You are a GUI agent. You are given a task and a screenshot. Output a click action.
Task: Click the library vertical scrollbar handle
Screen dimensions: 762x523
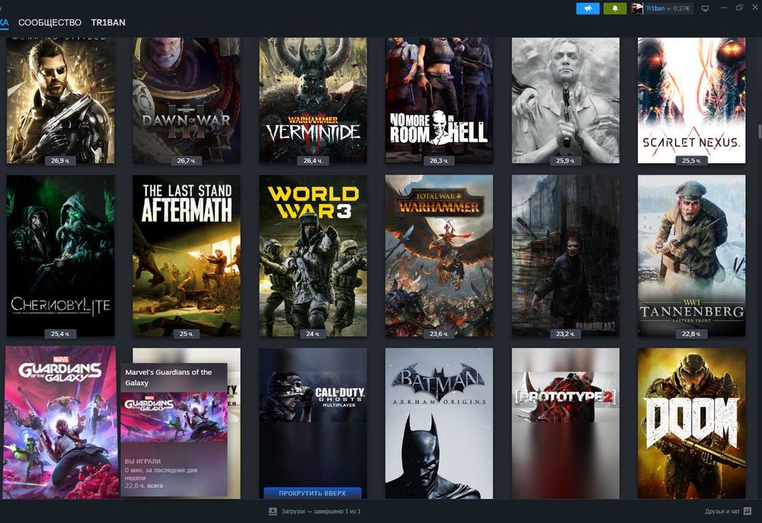[760, 131]
